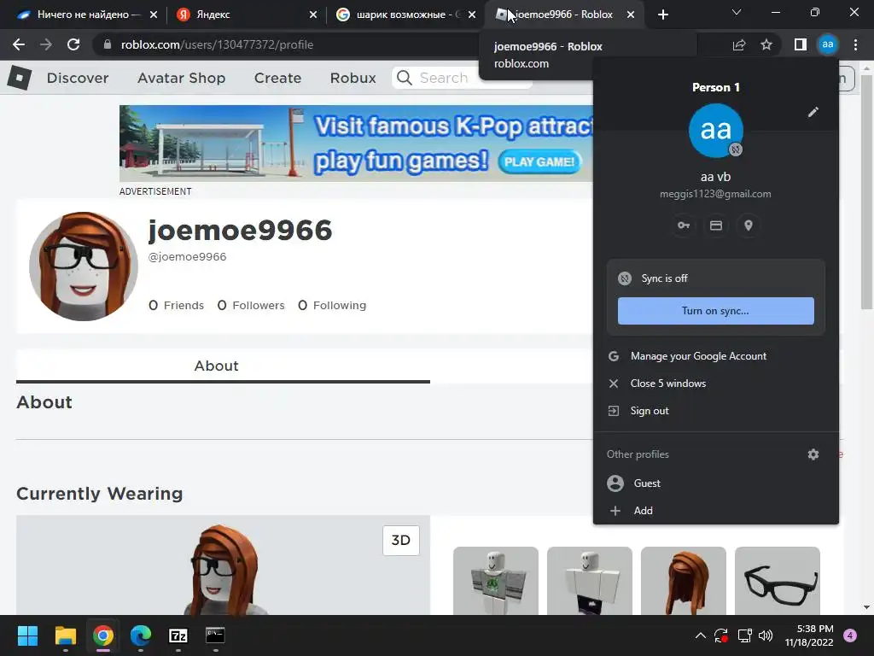Open profile management gear icon
Image resolution: width=874 pixels, height=656 pixels.
(813, 454)
